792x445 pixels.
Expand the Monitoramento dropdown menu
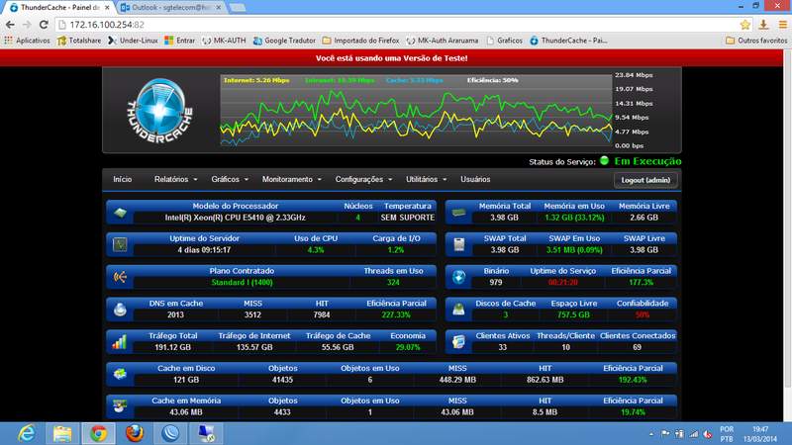tap(291, 180)
